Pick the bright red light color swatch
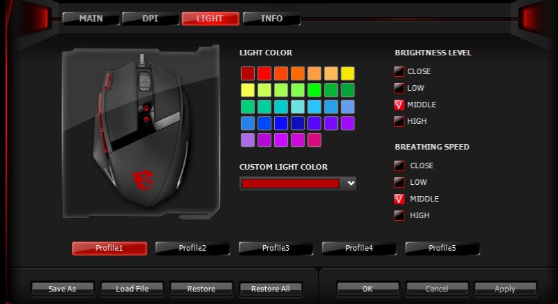 tap(264, 73)
